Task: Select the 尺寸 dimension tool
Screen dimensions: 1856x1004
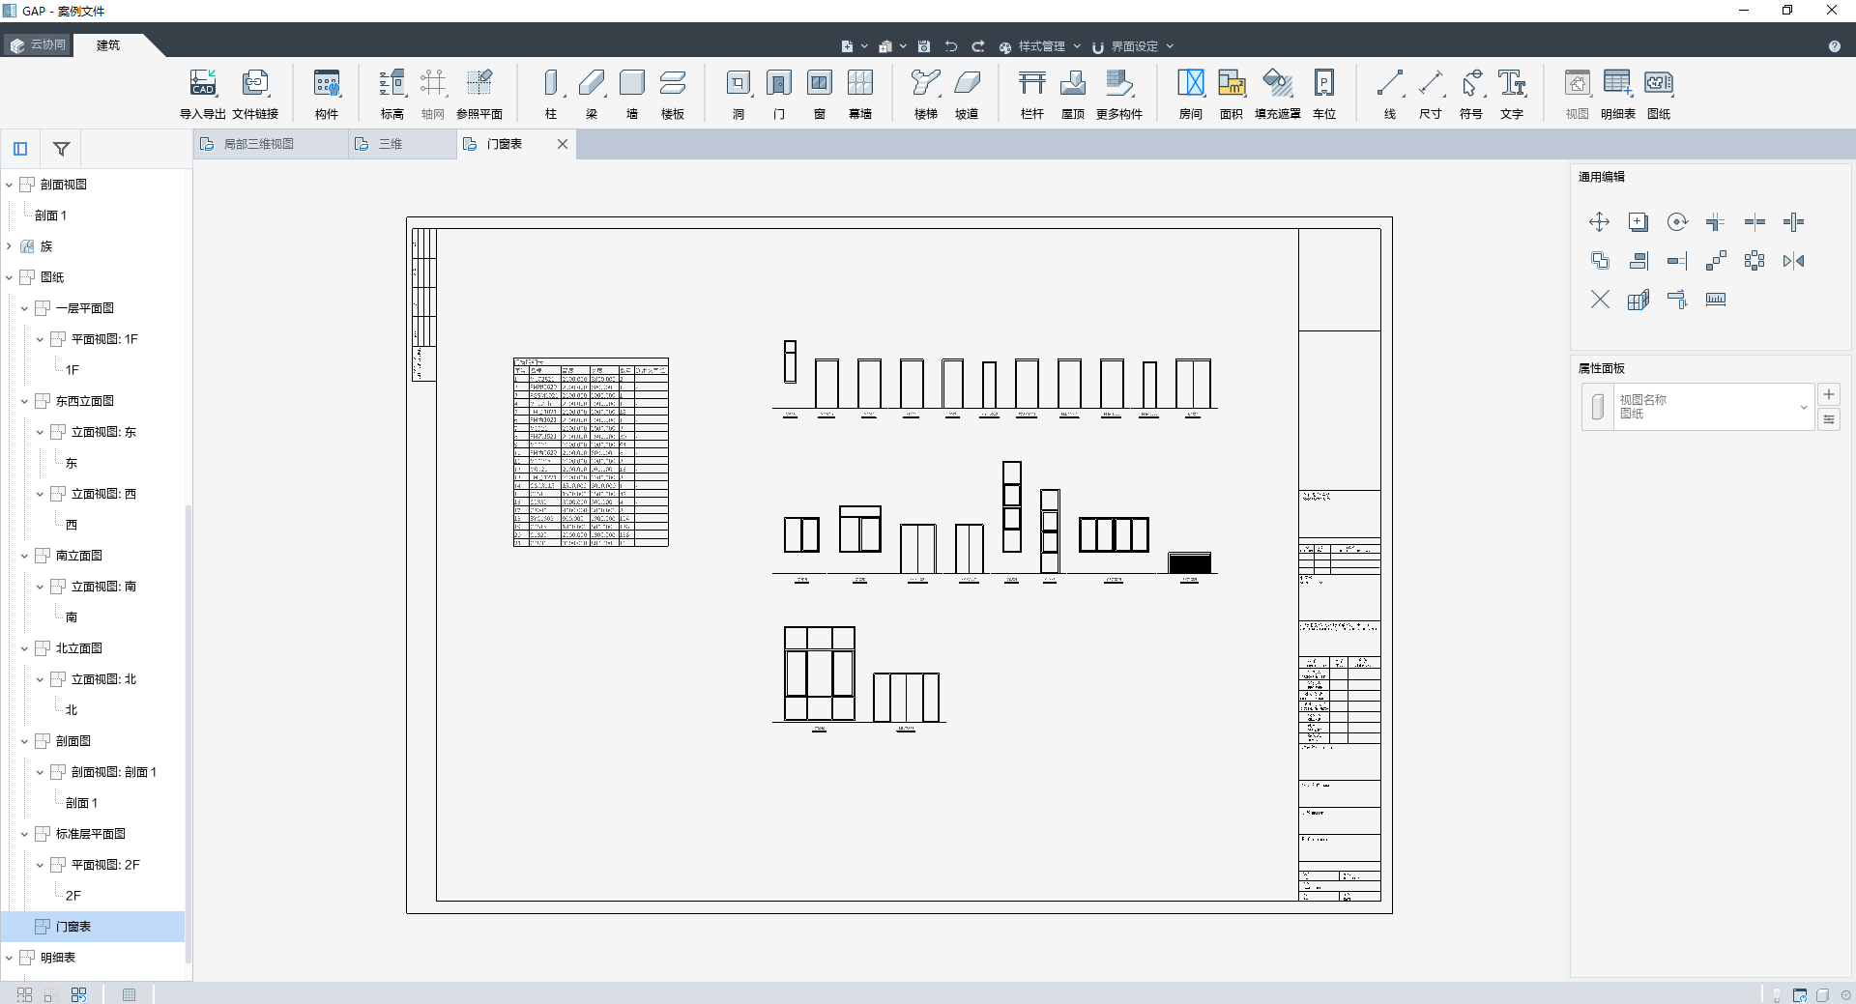Action: point(1431,94)
